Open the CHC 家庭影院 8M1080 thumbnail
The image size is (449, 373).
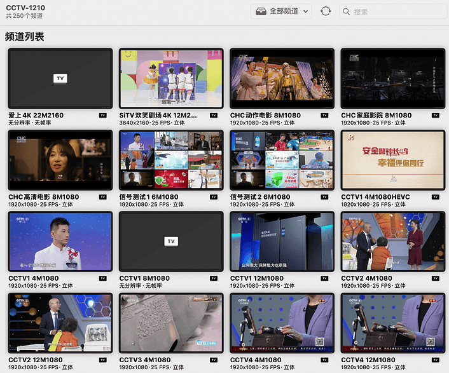coord(393,78)
